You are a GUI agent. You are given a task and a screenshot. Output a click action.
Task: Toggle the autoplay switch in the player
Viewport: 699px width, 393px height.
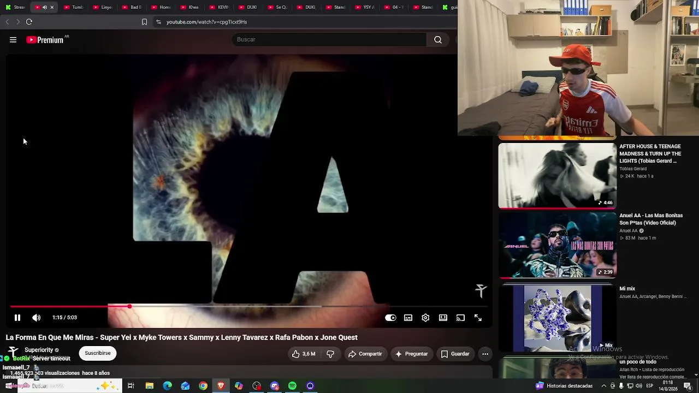[x=390, y=318]
